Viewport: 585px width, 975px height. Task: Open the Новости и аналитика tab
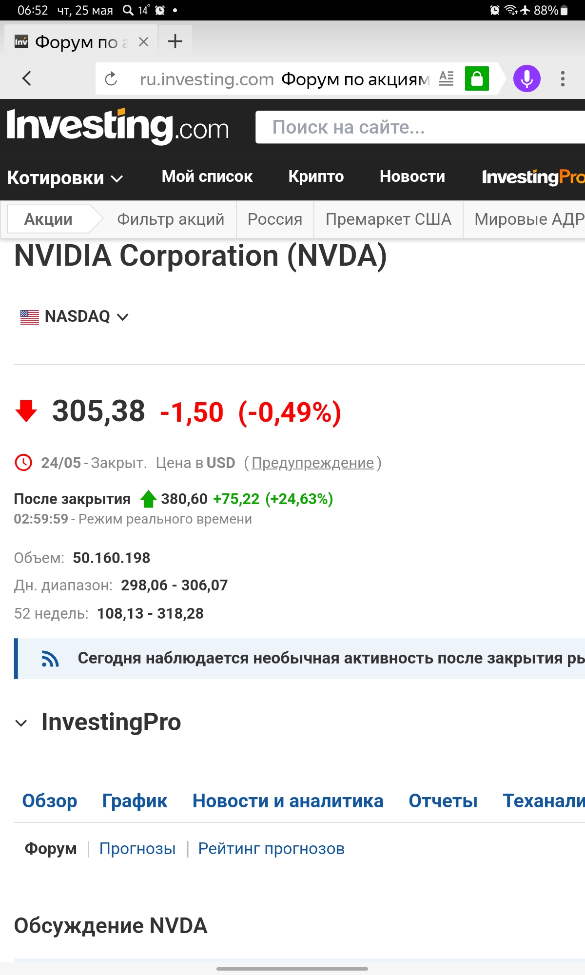[x=288, y=801]
